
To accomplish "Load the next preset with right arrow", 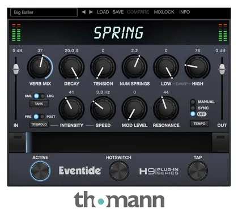I will (x=91, y=12).
